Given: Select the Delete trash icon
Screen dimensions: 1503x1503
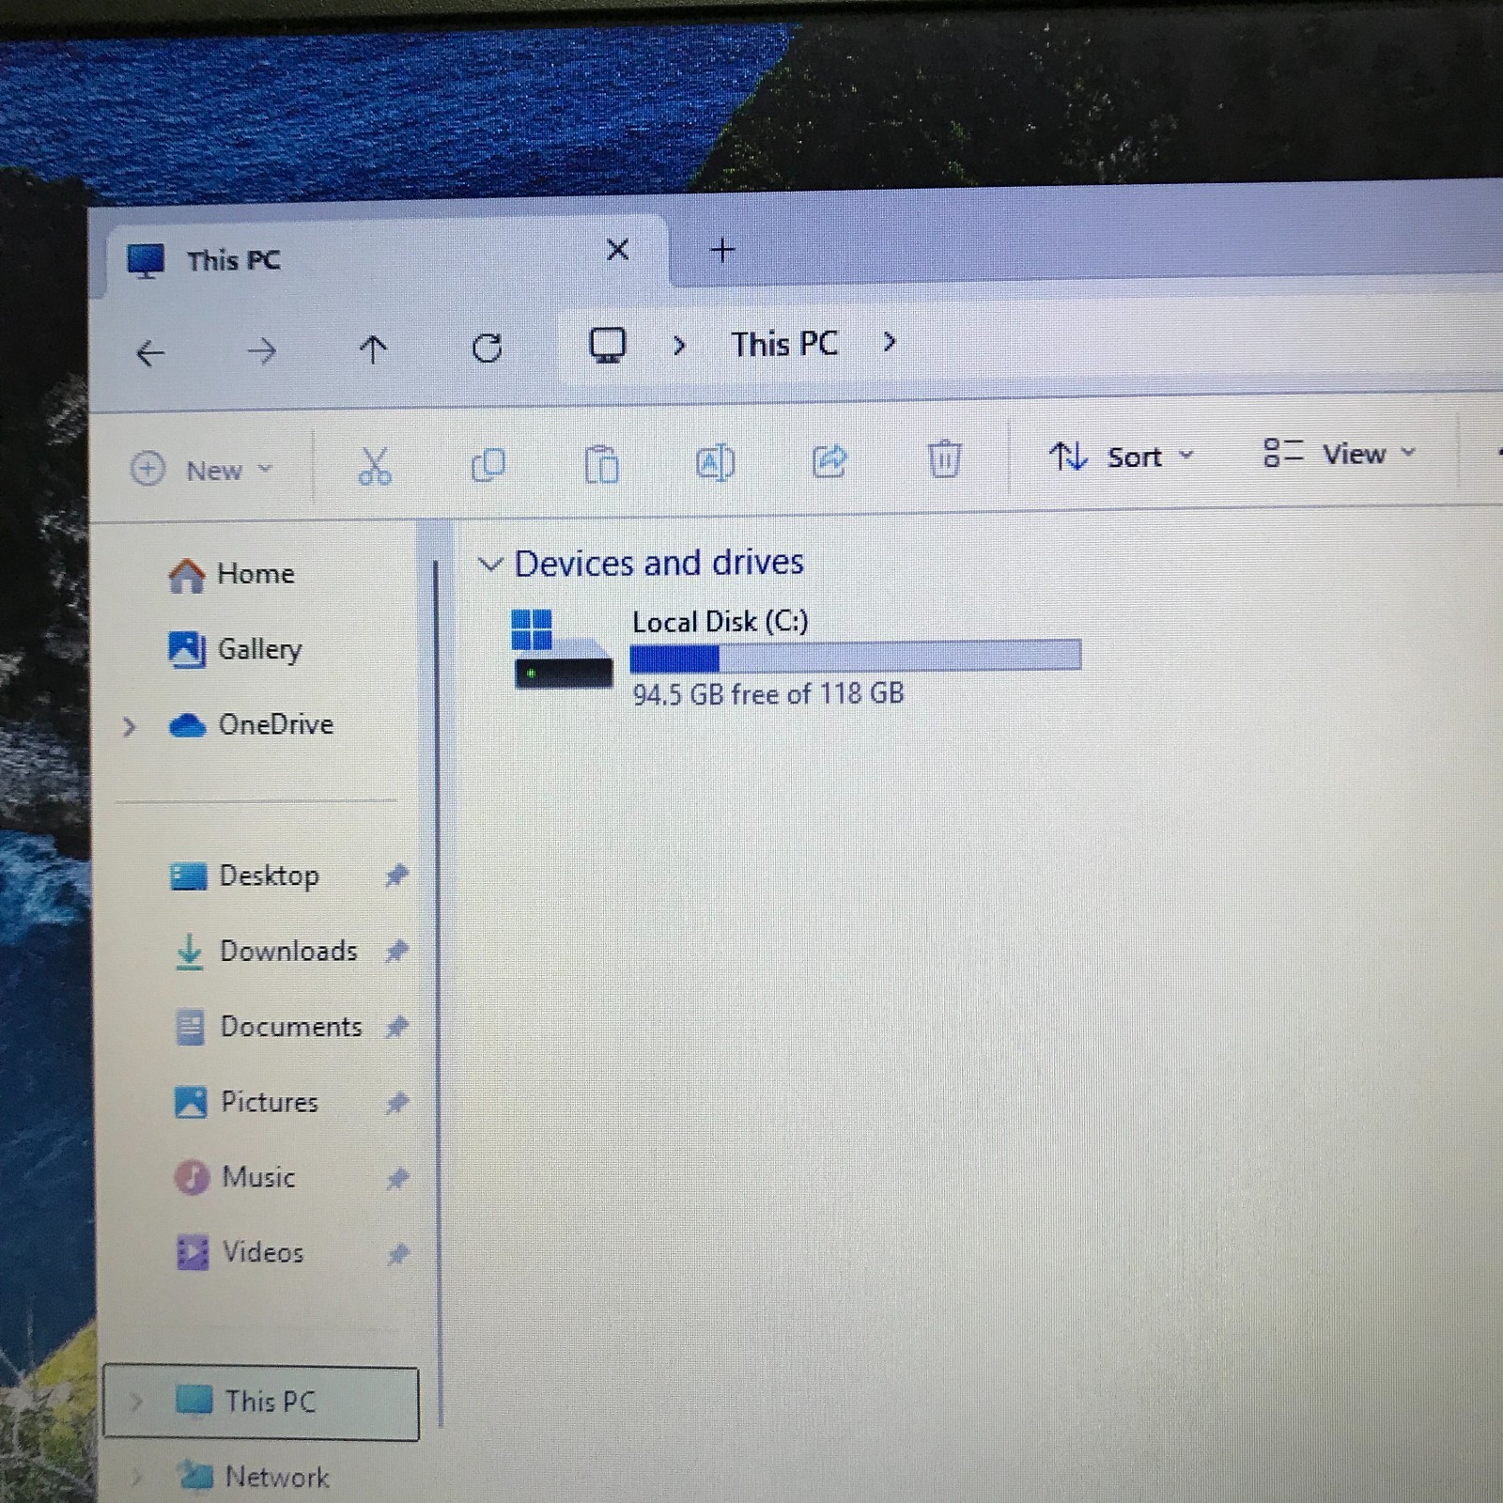Looking at the screenshot, I should pyautogui.click(x=944, y=458).
